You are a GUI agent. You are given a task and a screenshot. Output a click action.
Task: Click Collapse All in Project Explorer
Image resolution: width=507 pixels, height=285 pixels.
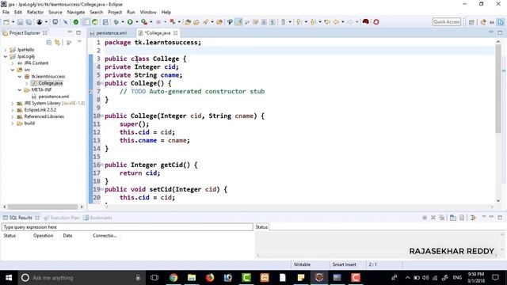pos(49,42)
